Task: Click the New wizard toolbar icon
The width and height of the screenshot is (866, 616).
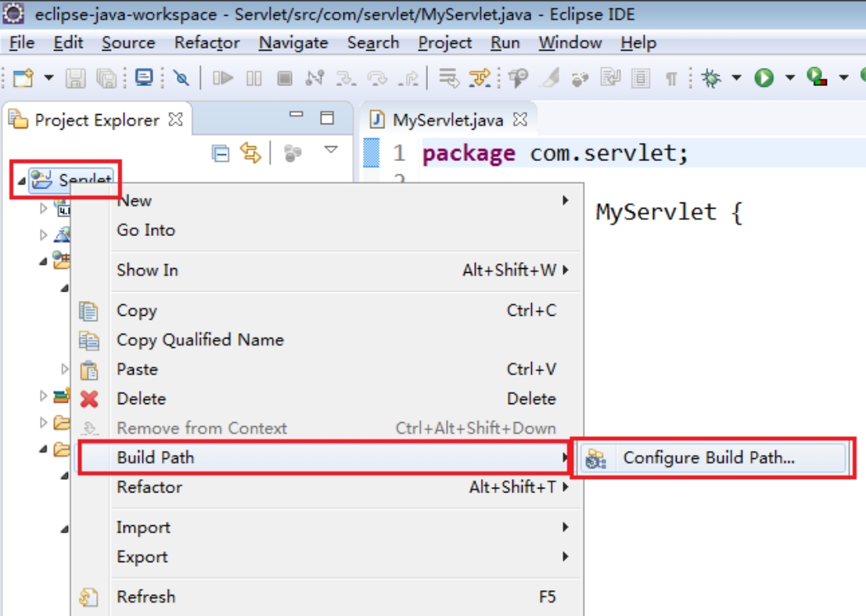Action: coord(23,78)
